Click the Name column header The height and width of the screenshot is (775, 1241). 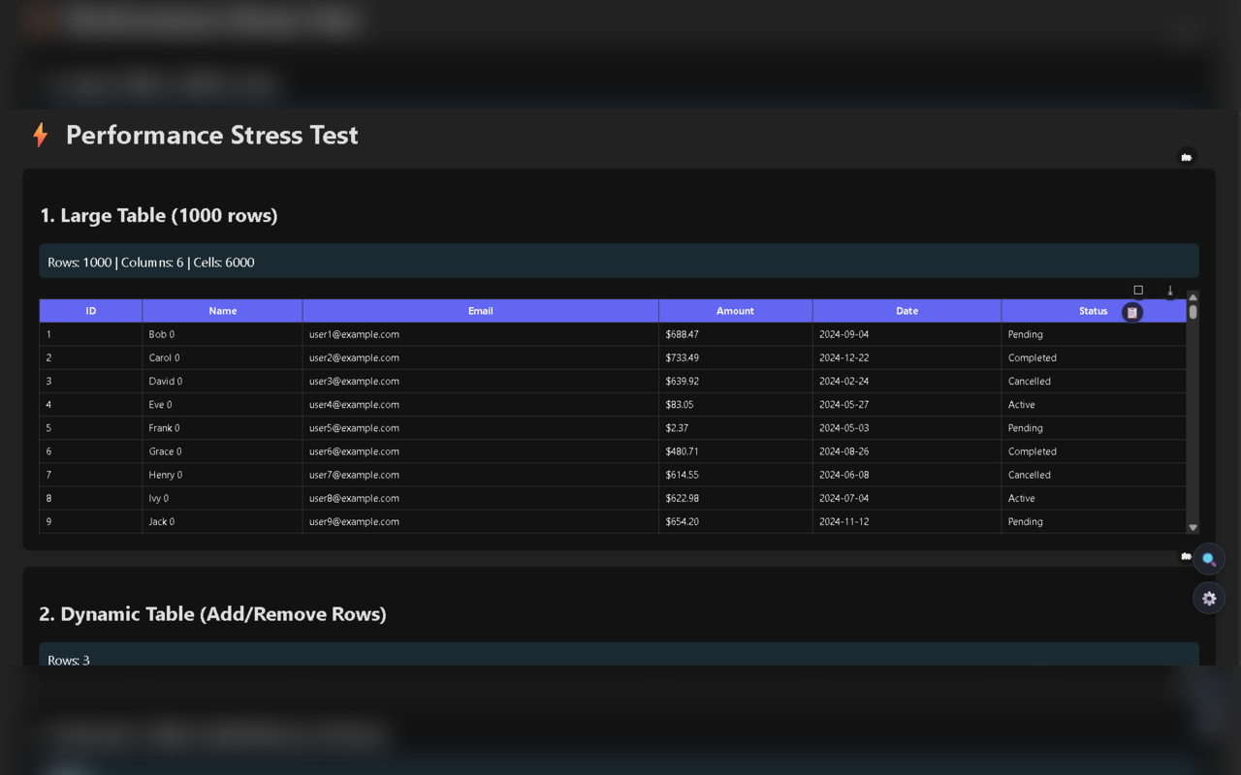(222, 311)
